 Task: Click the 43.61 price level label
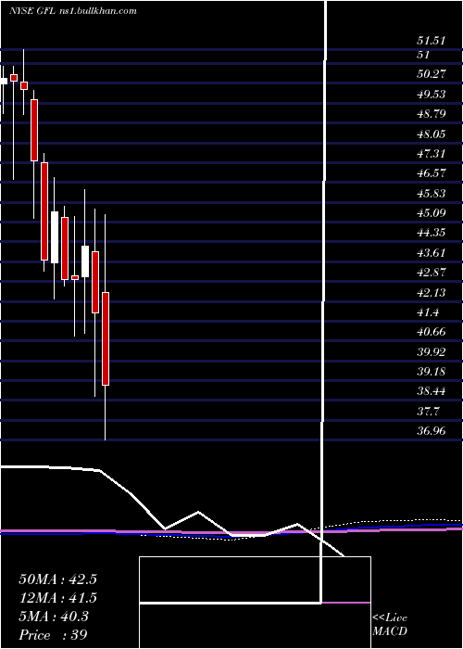432,252
